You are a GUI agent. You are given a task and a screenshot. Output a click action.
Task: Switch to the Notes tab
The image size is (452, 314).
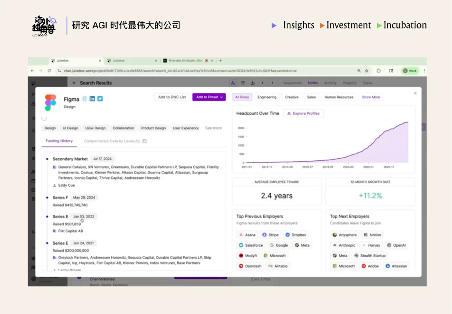[x=313, y=82]
